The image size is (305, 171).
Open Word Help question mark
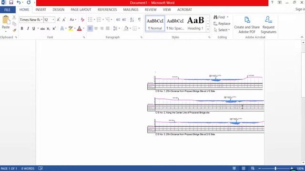[272, 2]
